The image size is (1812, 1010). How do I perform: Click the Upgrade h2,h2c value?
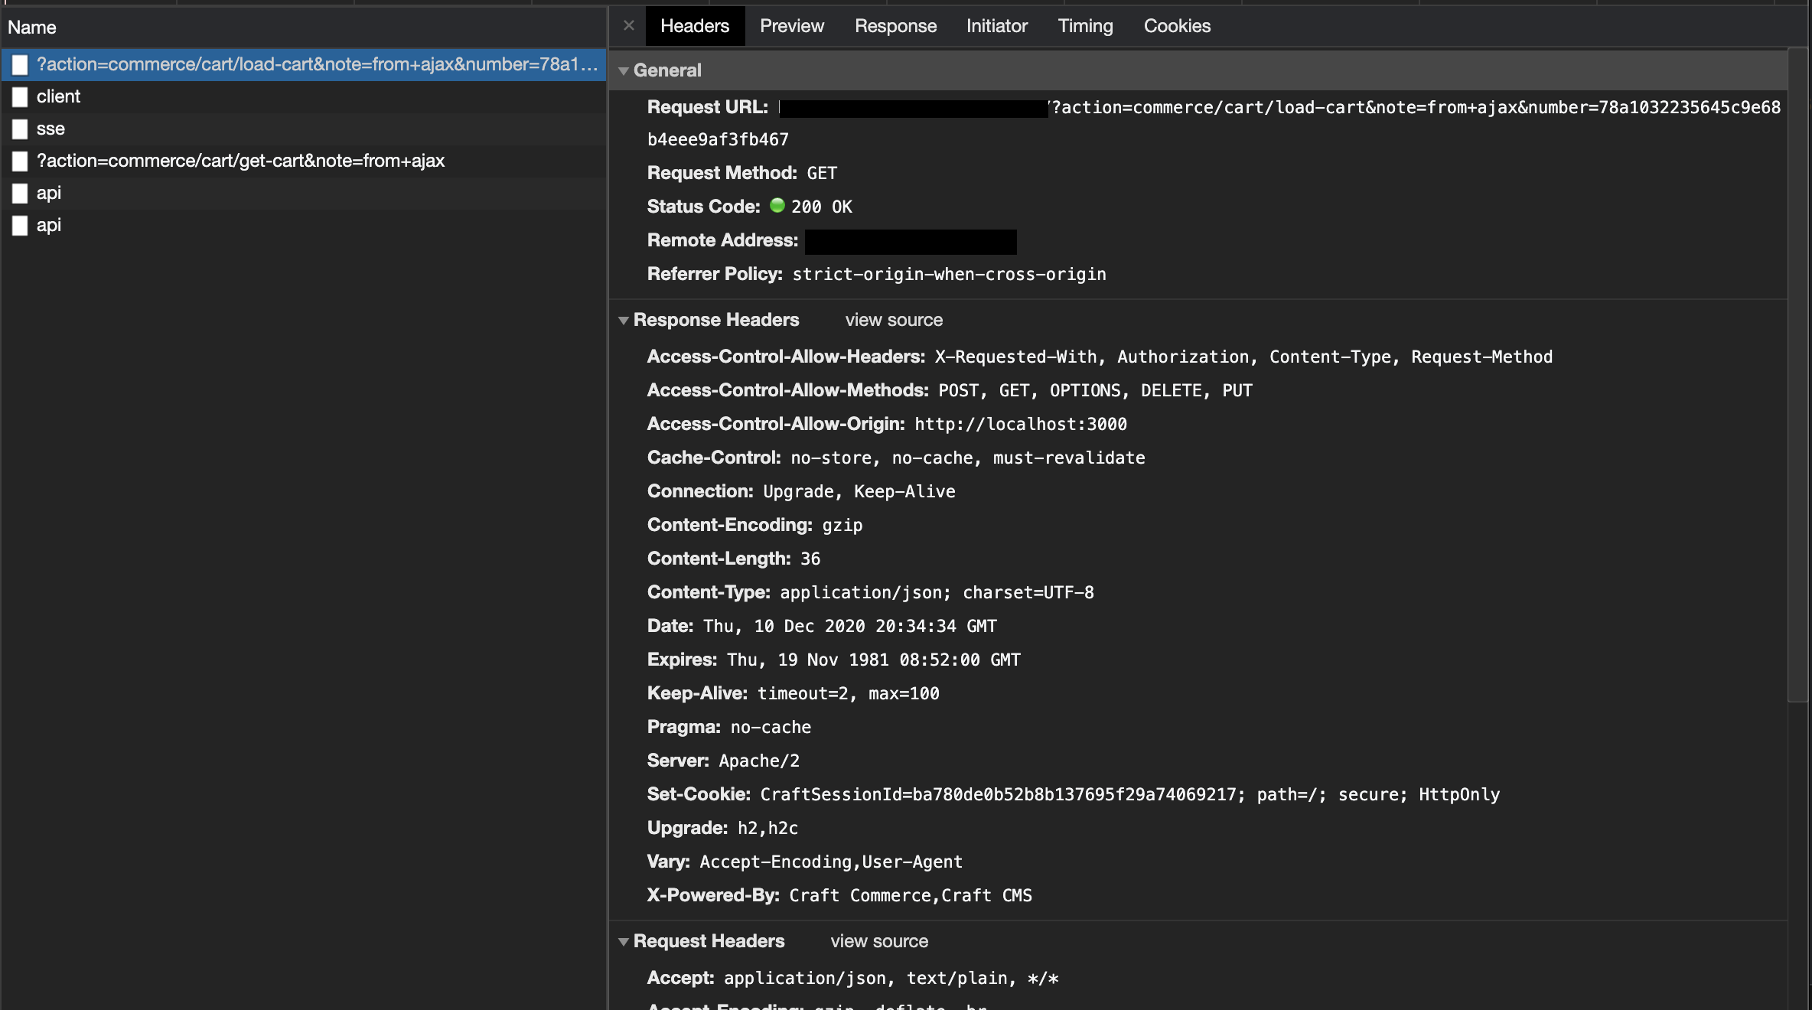click(767, 828)
